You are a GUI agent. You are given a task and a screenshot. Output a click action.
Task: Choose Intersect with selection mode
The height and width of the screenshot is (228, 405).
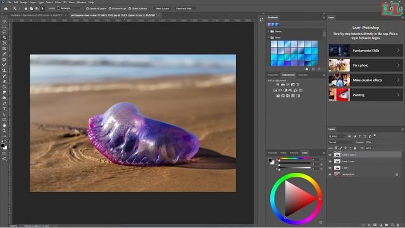(x=42, y=8)
